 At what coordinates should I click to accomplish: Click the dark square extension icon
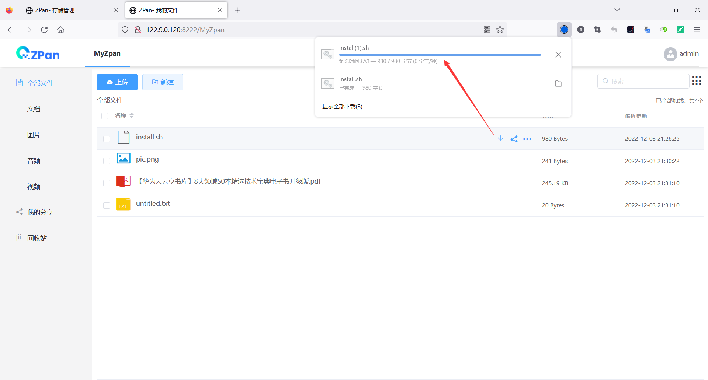pos(631,30)
